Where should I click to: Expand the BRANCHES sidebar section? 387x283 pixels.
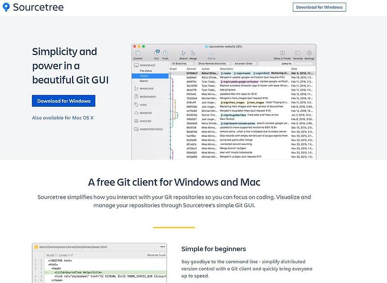point(147,88)
